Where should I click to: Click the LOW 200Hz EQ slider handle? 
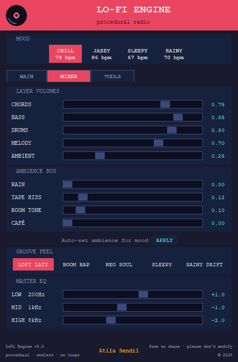click(143, 294)
